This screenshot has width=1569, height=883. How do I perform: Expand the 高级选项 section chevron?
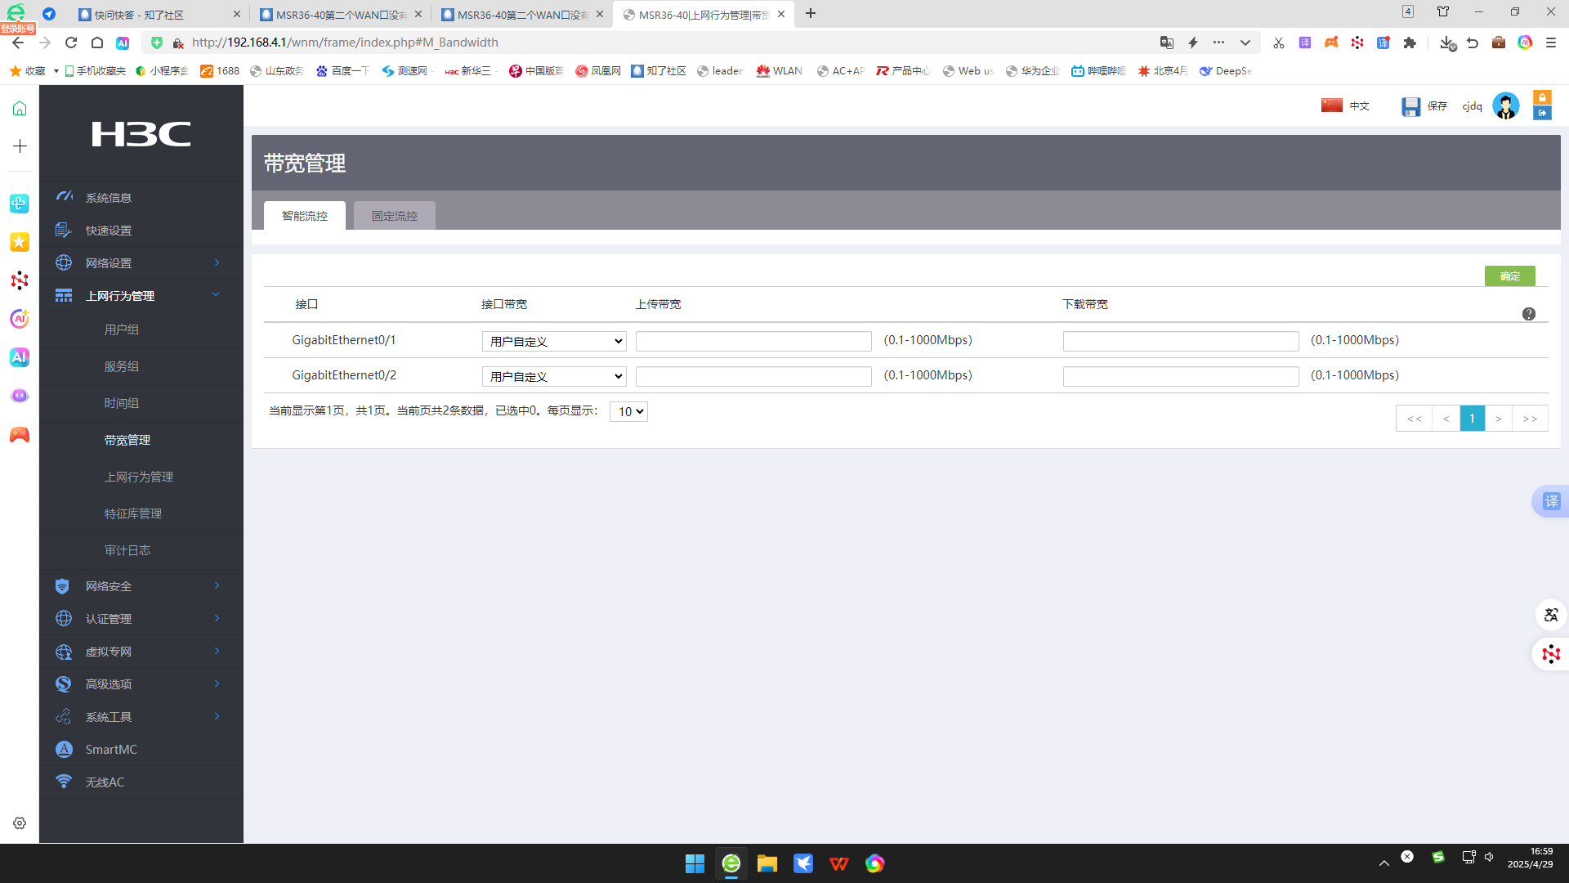pyautogui.click(x=217, y=684)
